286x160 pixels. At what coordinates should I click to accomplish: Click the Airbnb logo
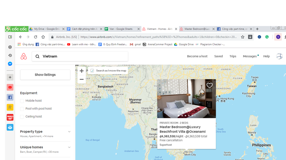tap(23, 57)
